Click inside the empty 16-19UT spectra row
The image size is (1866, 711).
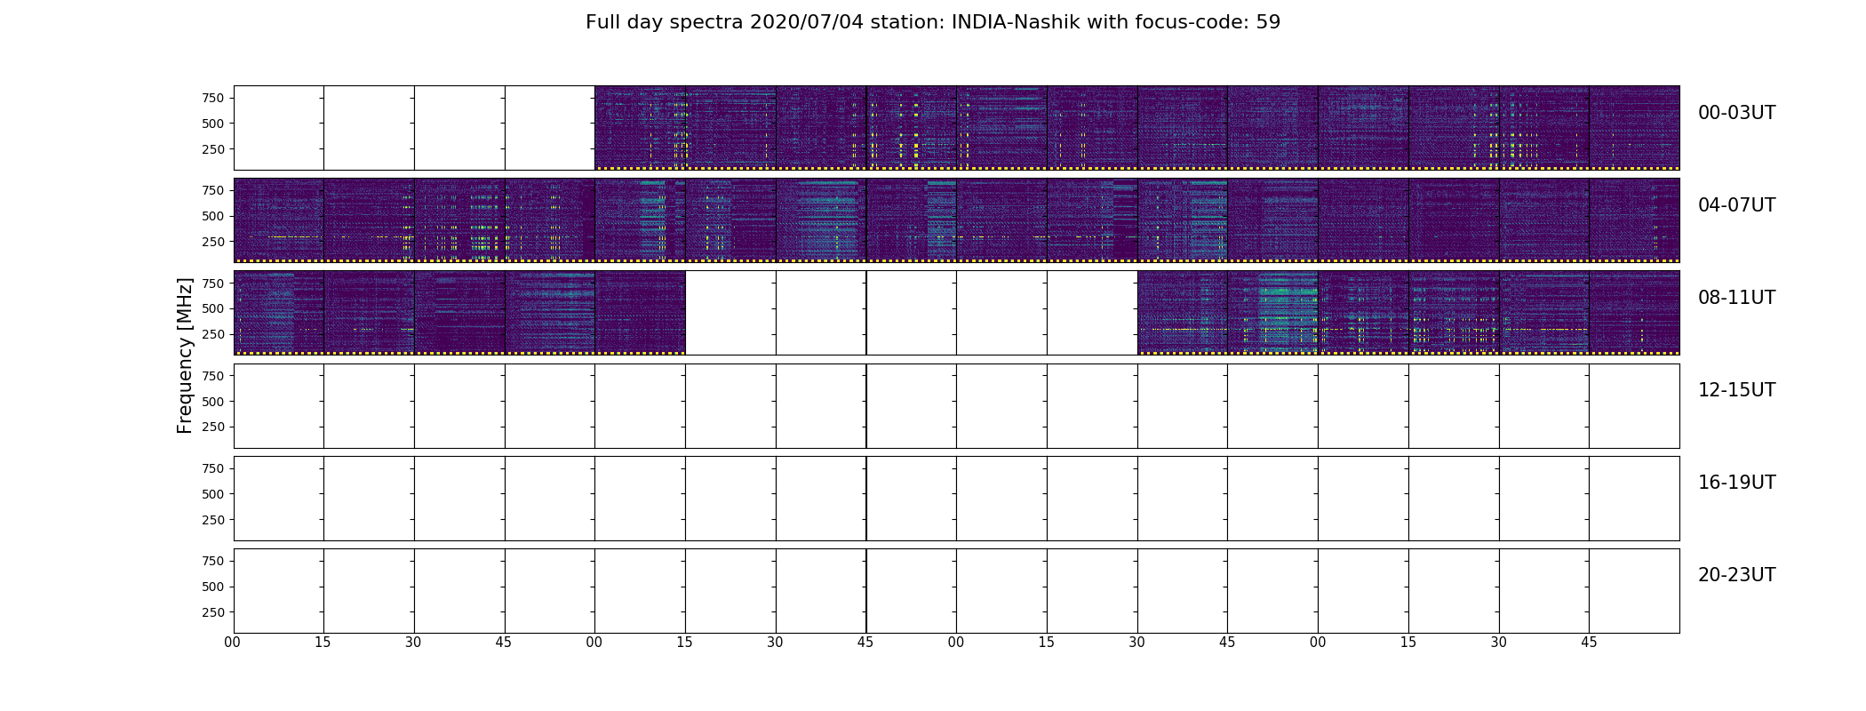956,498
